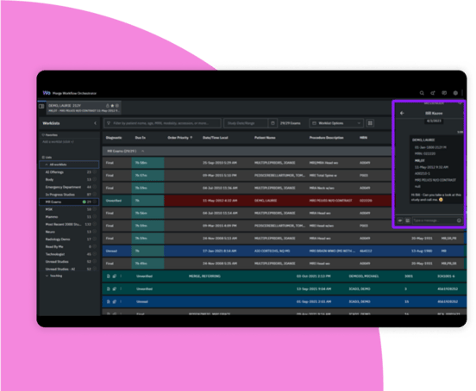
Task: Click images icon in 01-Sep-2021 Unread row
Action: pos(115,301)
